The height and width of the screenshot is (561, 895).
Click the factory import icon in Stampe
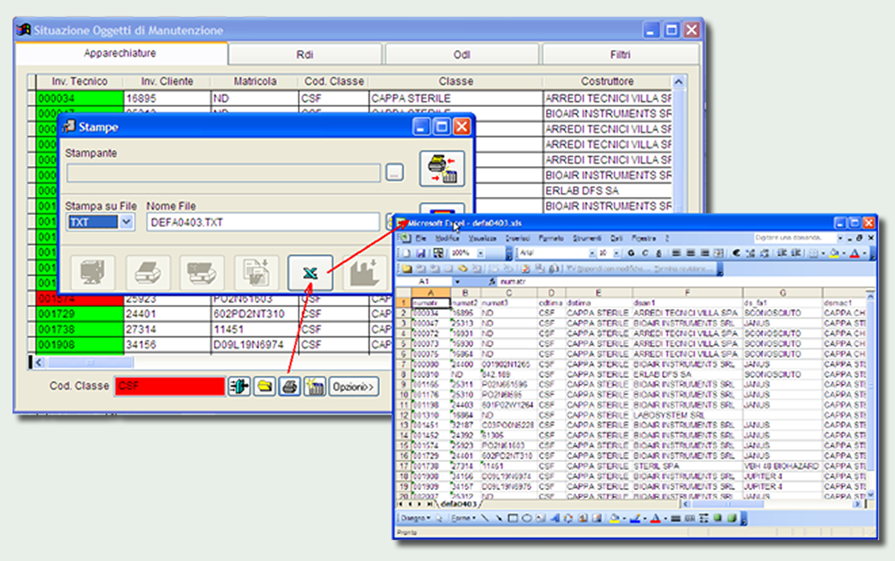(365, 273)
